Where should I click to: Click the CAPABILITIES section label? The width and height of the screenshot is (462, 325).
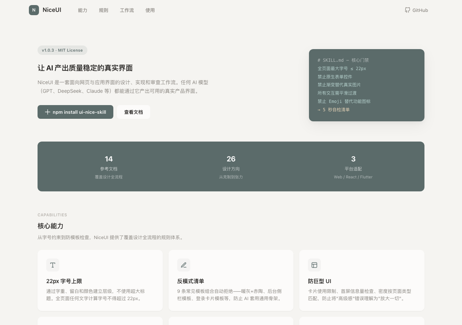tap(52, 215)
